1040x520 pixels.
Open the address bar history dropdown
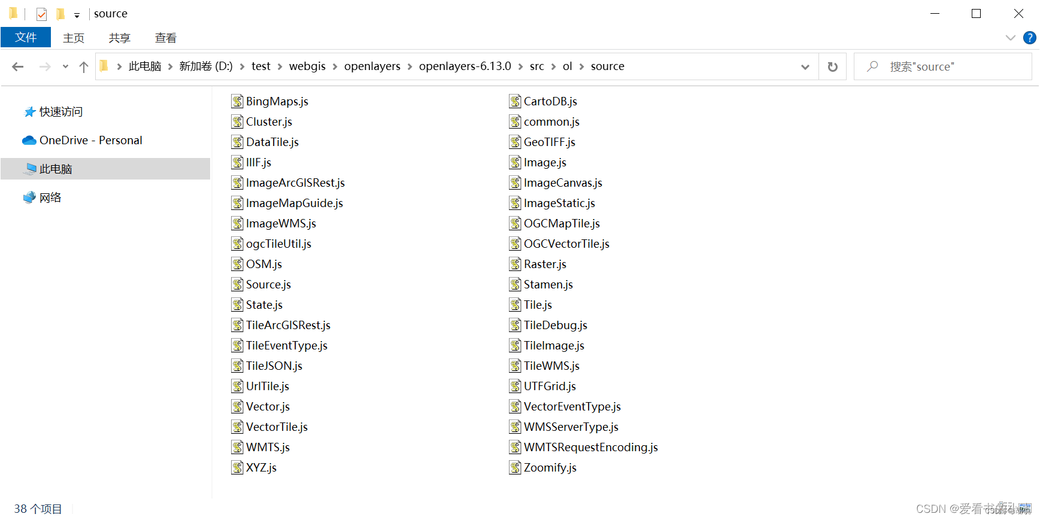click(x=805, y=66)
